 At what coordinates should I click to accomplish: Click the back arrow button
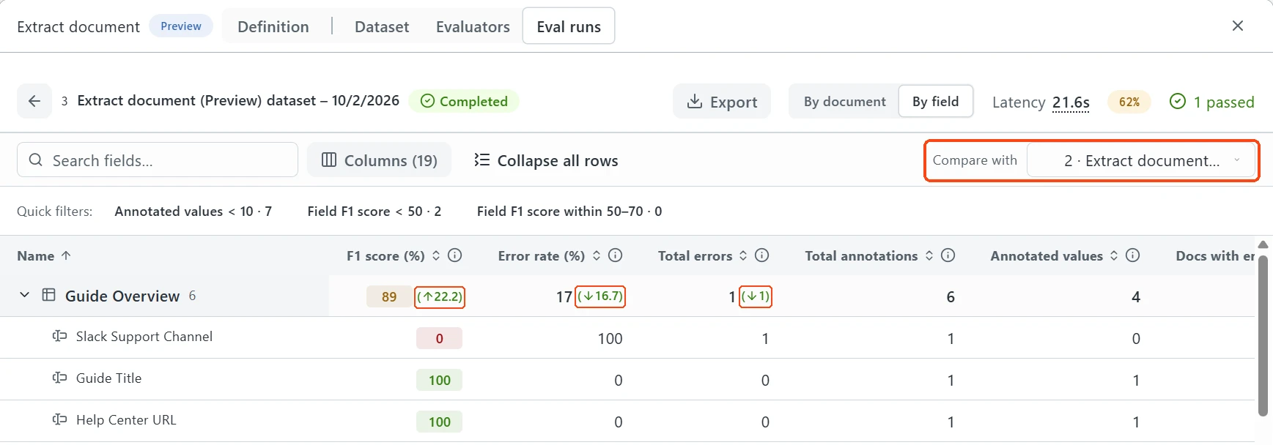34,101
